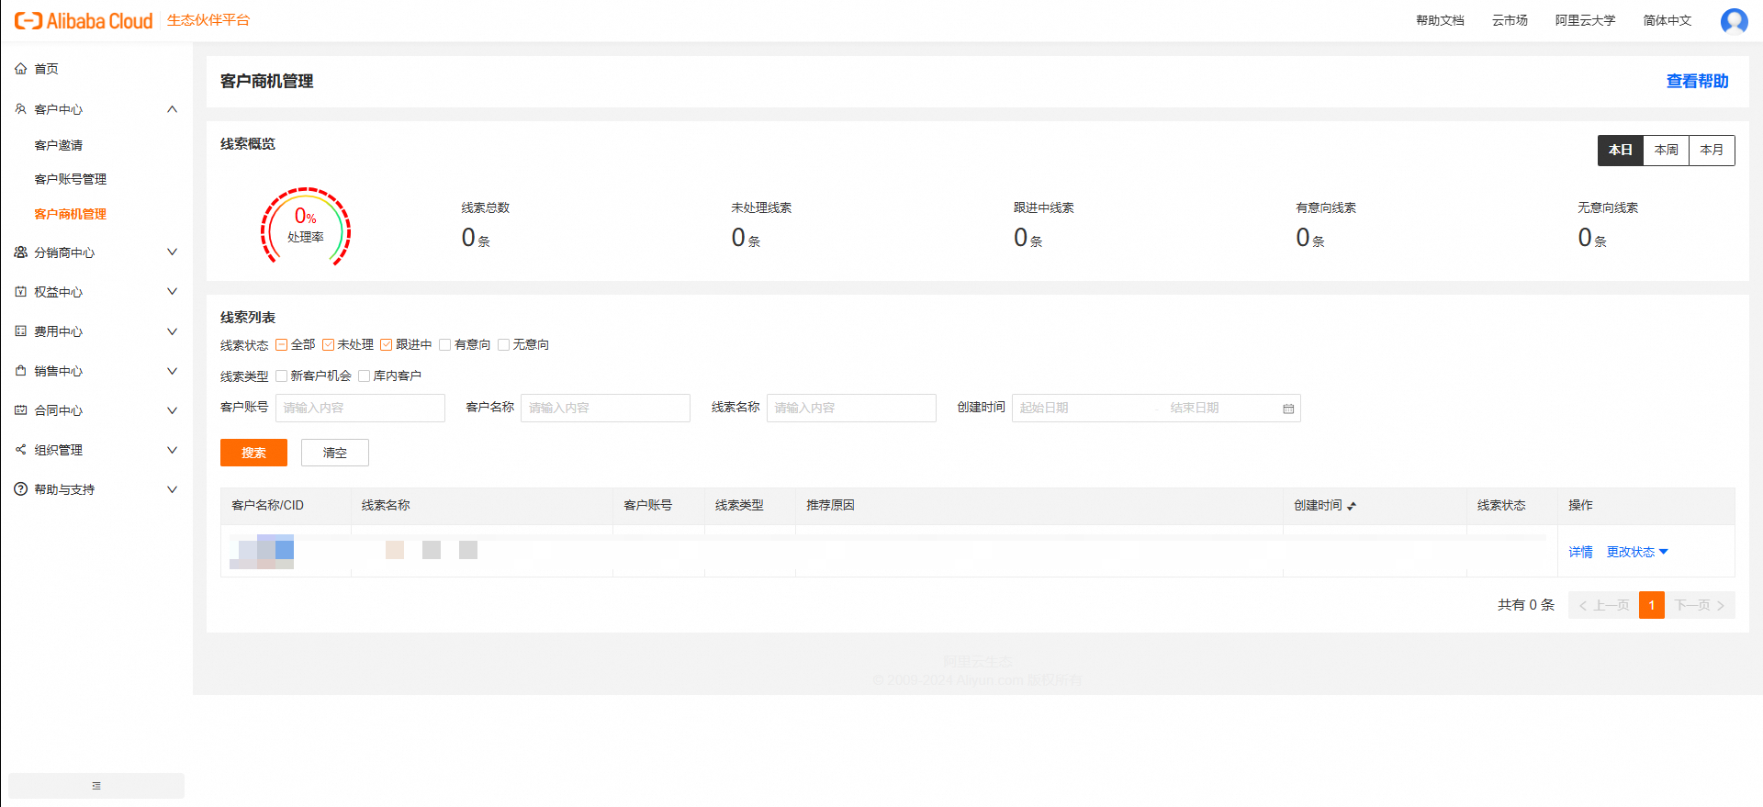Image resolution: width=1763 pixels, height=807 pixels.
Task: Switch overview to 本日 tab
Action: (x=1621, y=151)
